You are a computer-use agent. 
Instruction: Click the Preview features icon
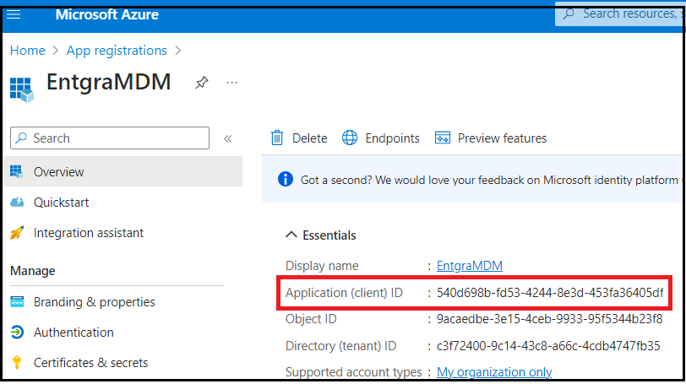point(443,138)
